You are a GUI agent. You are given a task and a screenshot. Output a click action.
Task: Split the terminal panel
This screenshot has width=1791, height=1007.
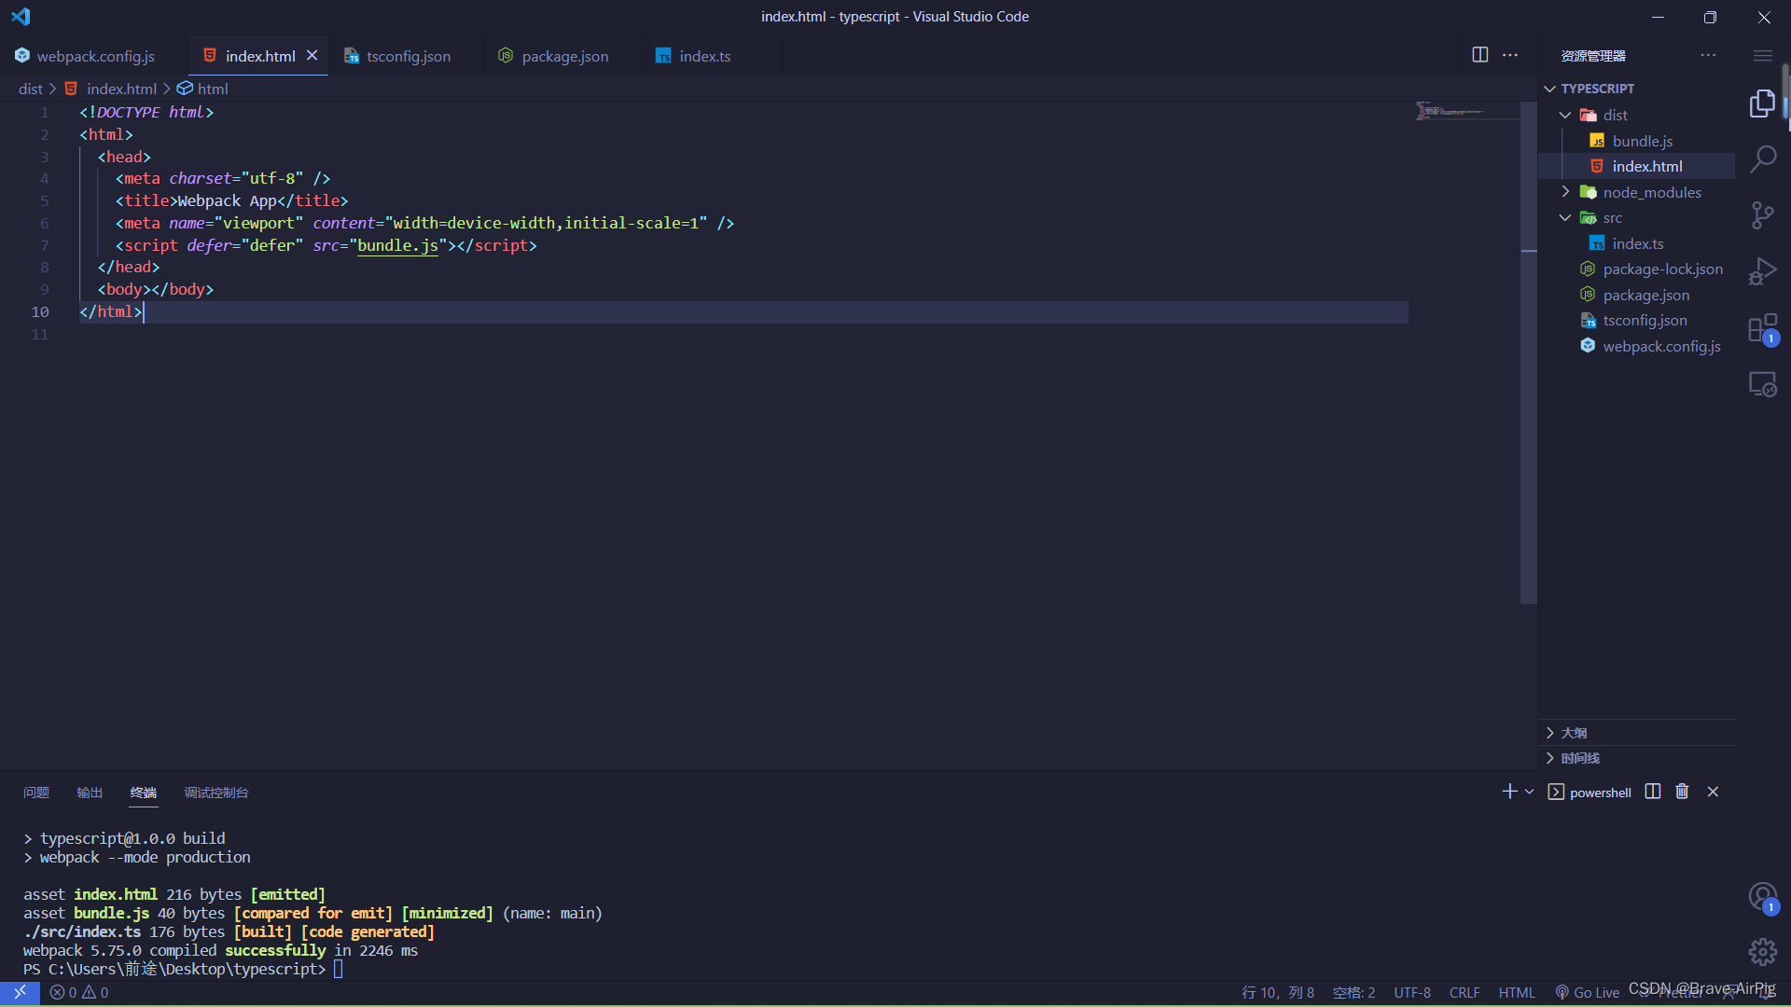(1653, 792)
